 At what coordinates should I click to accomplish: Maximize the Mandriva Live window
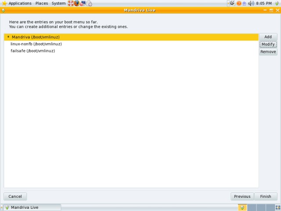pos(271,10)
